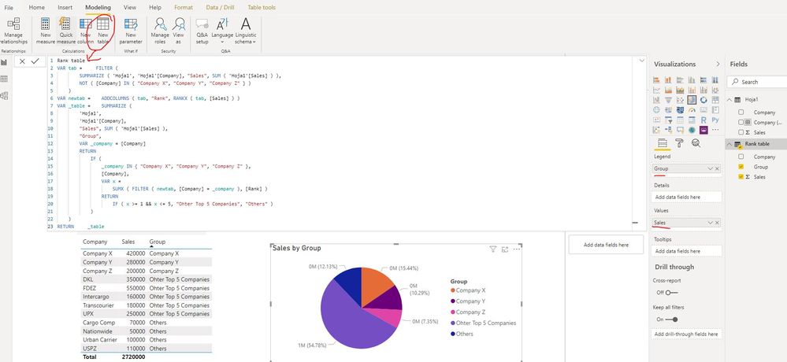
Task: Open the Linguistic schema dropdown
Action: (x=246, y=31)
